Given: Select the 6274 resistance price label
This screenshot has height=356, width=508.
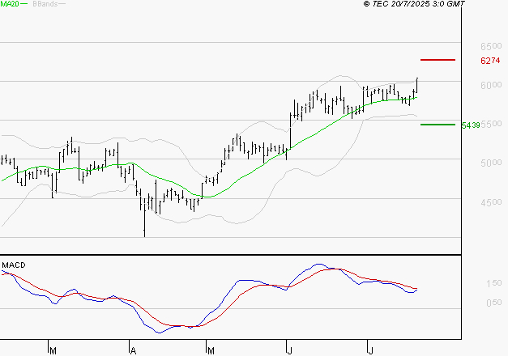Looking at the screenshot, I should coord(489,61).
